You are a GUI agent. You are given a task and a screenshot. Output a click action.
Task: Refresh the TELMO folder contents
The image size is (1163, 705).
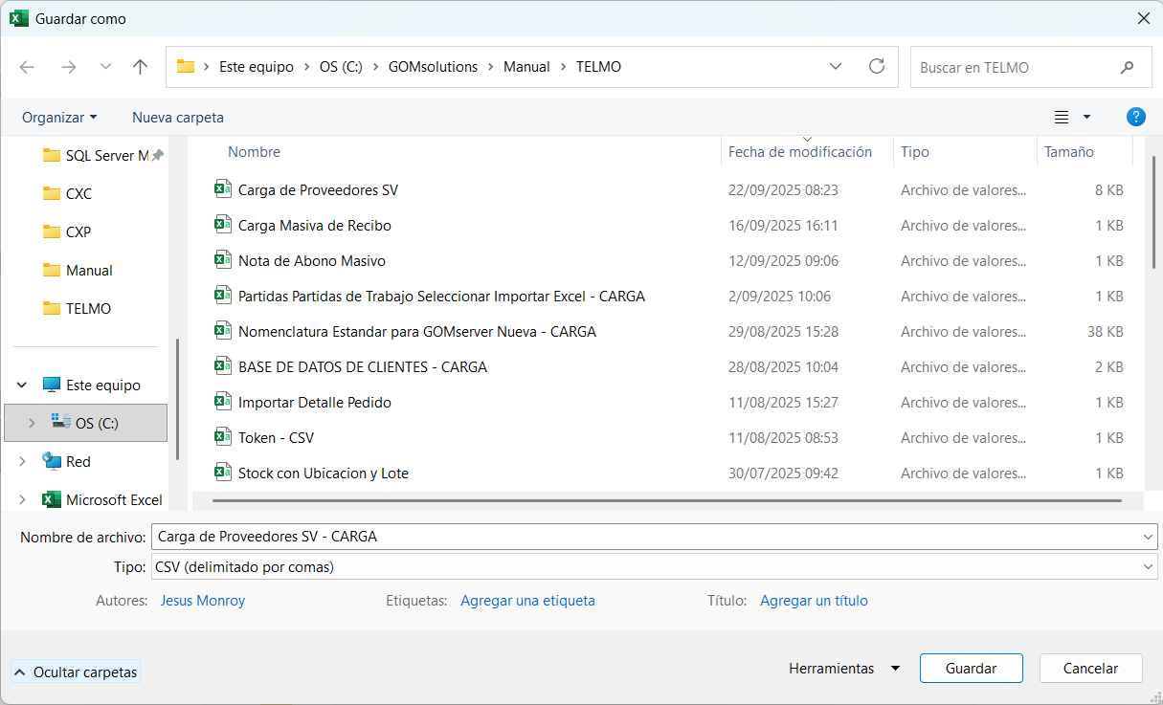click(877, 66)
